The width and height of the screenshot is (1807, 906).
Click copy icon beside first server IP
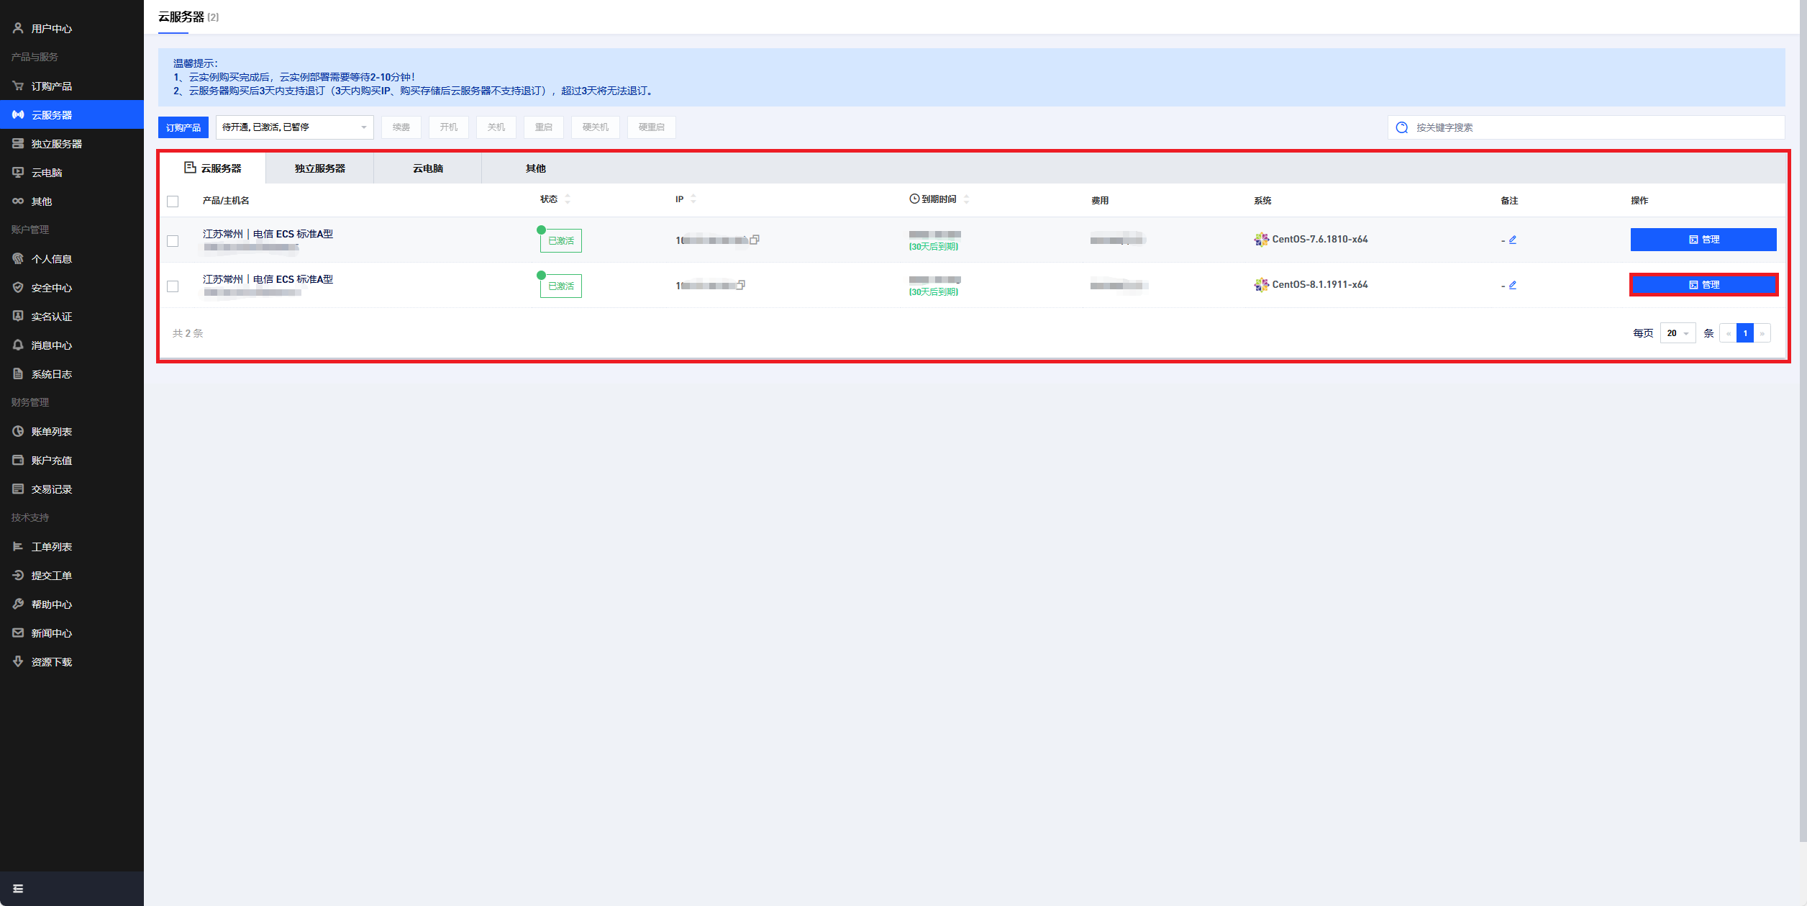tap(755, 240)
